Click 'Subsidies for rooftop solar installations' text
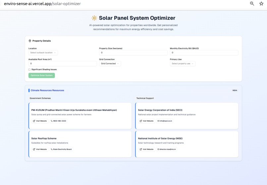This screenshot has width=267, height=185. 50,143
